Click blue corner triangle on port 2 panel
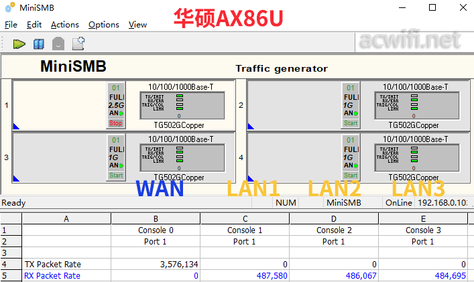Screen dimensions: 474x282 pyautogui.click(x=251, y=126)
